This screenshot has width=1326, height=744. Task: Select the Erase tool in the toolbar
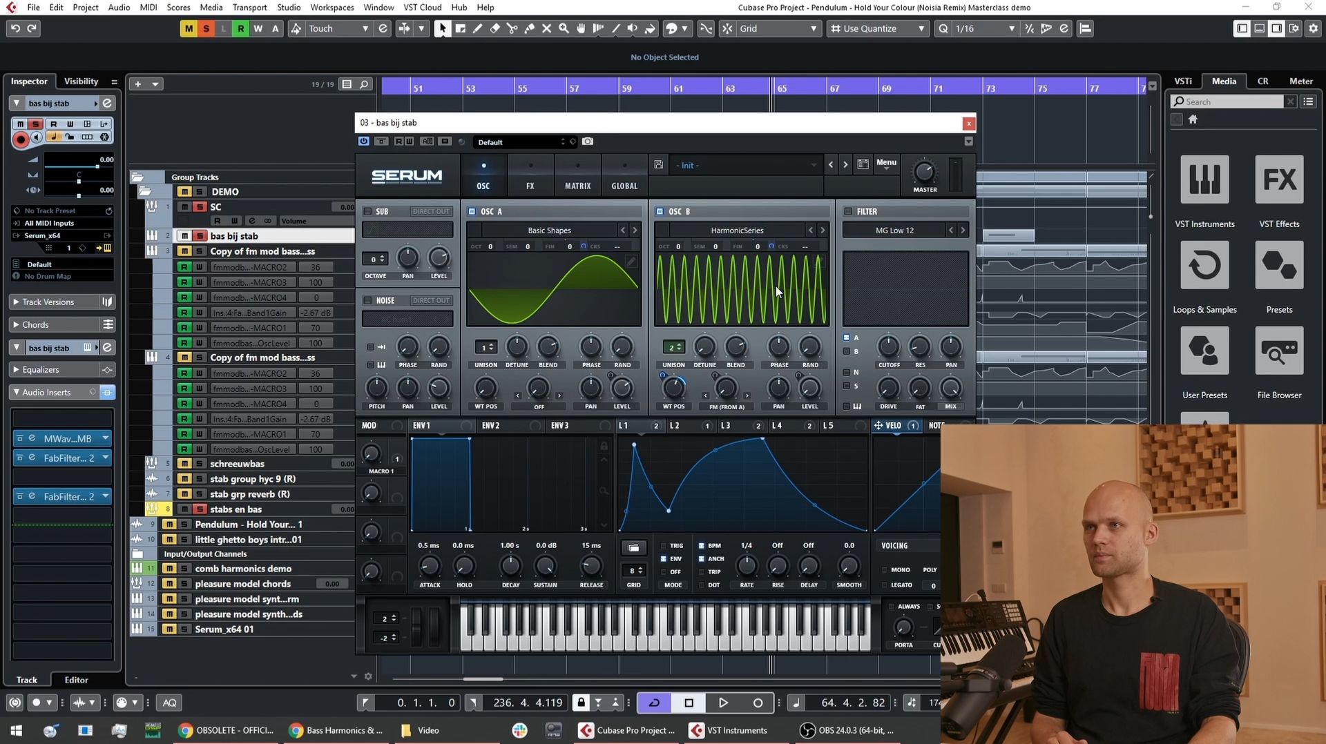coord(494,28)
